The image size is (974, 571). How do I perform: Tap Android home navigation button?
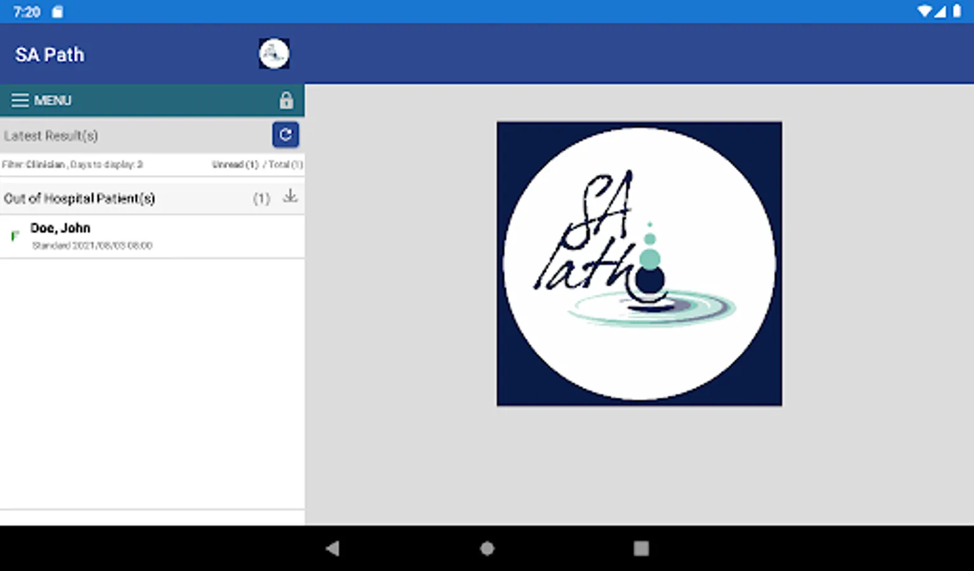487,548
